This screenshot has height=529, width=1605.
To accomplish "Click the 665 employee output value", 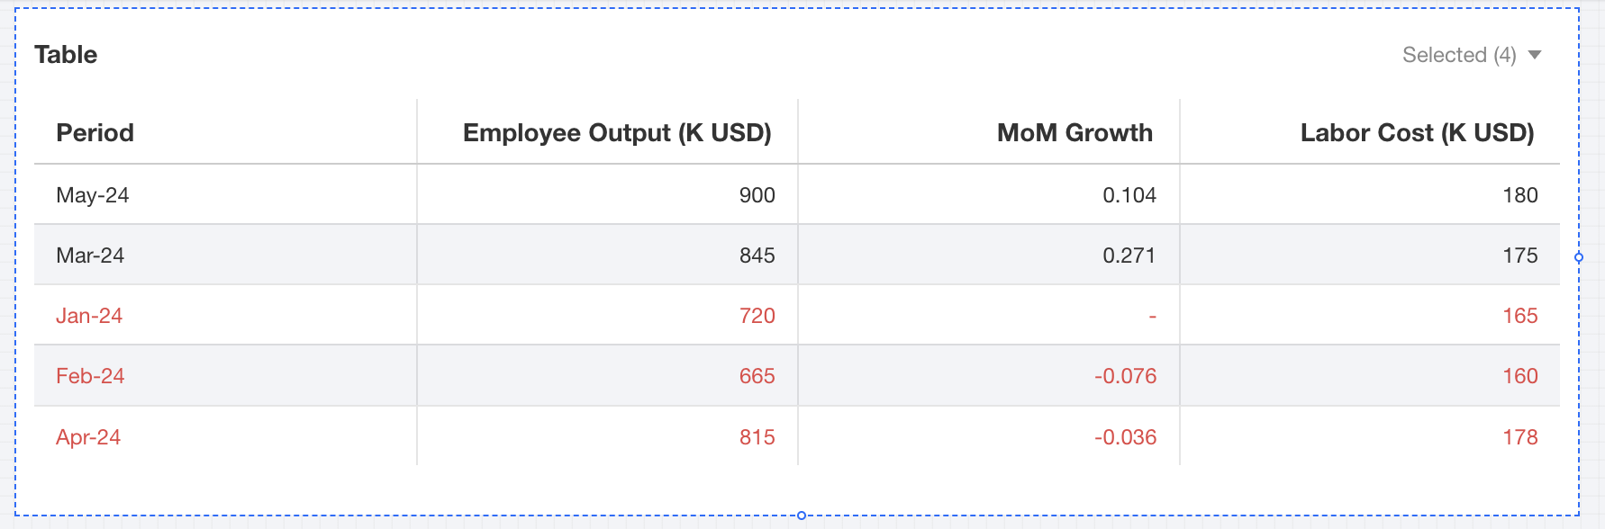I will tap(757, 376).
